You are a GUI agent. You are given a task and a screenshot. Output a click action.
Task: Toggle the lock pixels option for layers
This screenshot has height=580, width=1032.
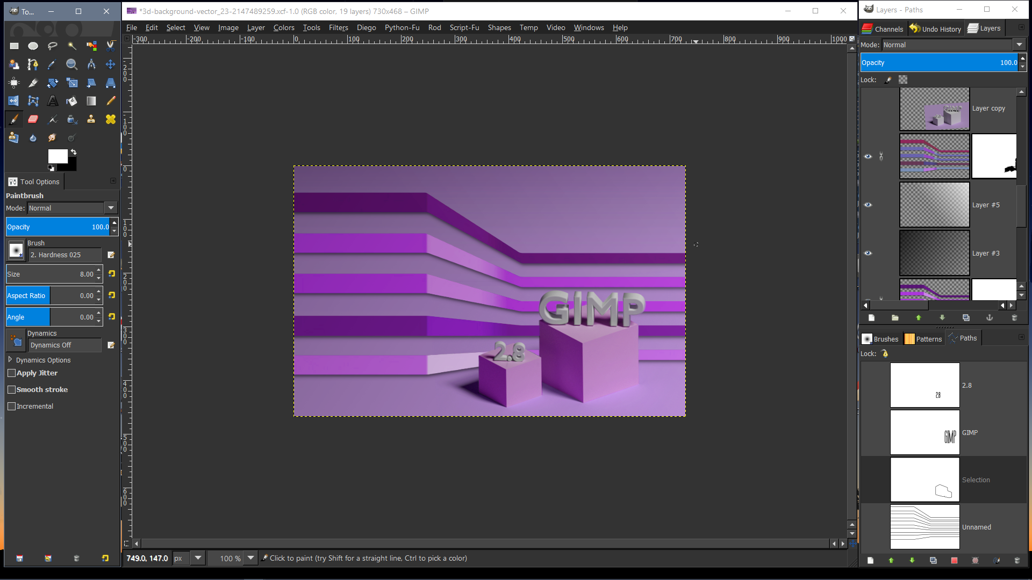[888, 80]
